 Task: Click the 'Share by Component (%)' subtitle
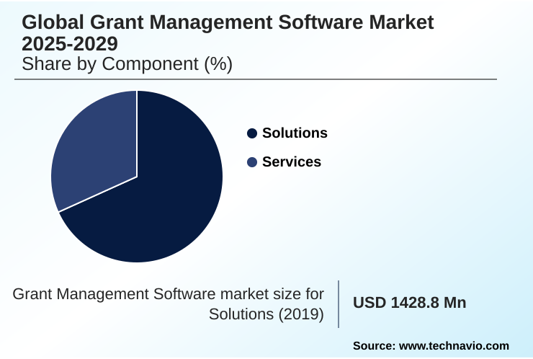tap(127, 64)
